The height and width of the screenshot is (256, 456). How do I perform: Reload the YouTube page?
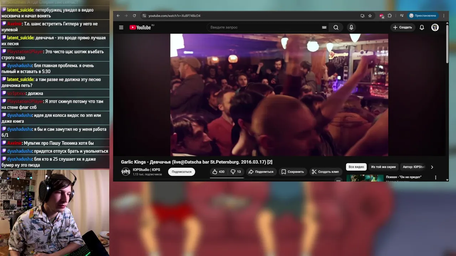(x=134, y=16)
